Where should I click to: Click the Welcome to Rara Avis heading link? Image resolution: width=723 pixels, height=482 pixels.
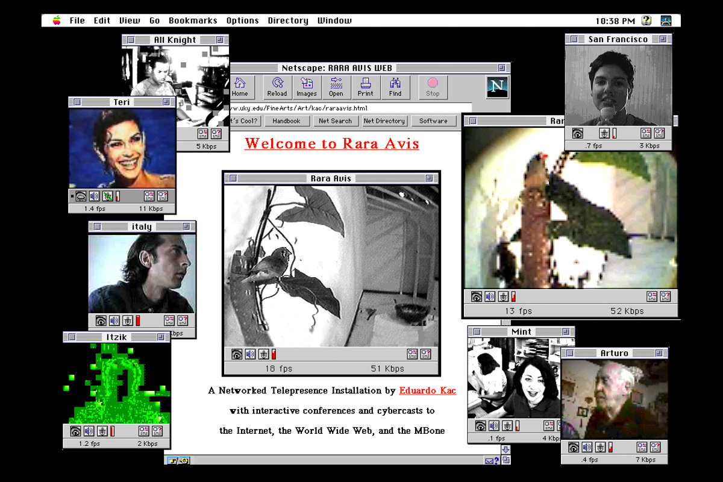coord(332,143)
